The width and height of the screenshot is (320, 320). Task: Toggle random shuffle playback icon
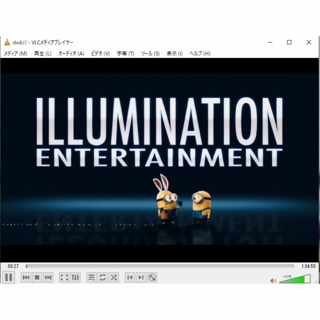(114, 277)
